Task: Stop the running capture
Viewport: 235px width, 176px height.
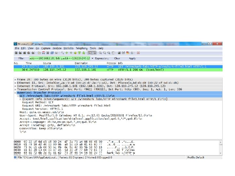Action: [x=29, y=53]
